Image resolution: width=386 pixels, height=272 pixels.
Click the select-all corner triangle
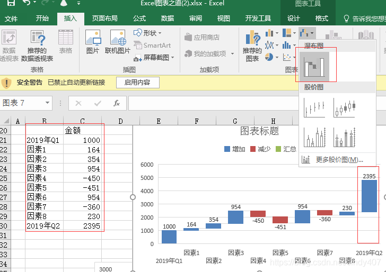(6, 121)
